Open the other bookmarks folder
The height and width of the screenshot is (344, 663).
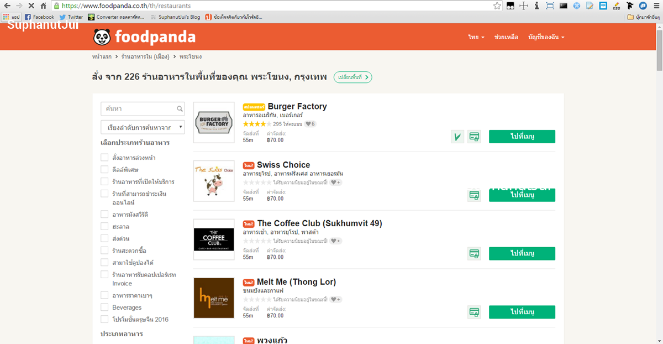tap(643, 17)
